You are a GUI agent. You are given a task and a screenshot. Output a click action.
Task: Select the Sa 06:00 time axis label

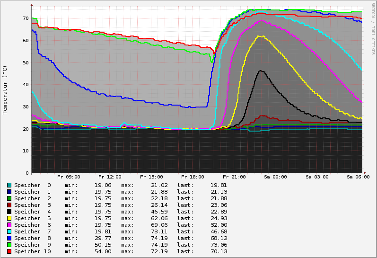click(x=358, y=177)
